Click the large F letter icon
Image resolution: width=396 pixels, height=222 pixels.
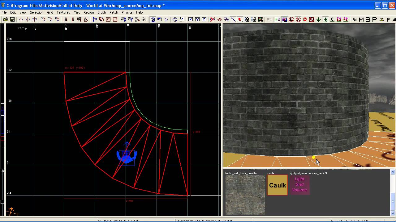388,19
